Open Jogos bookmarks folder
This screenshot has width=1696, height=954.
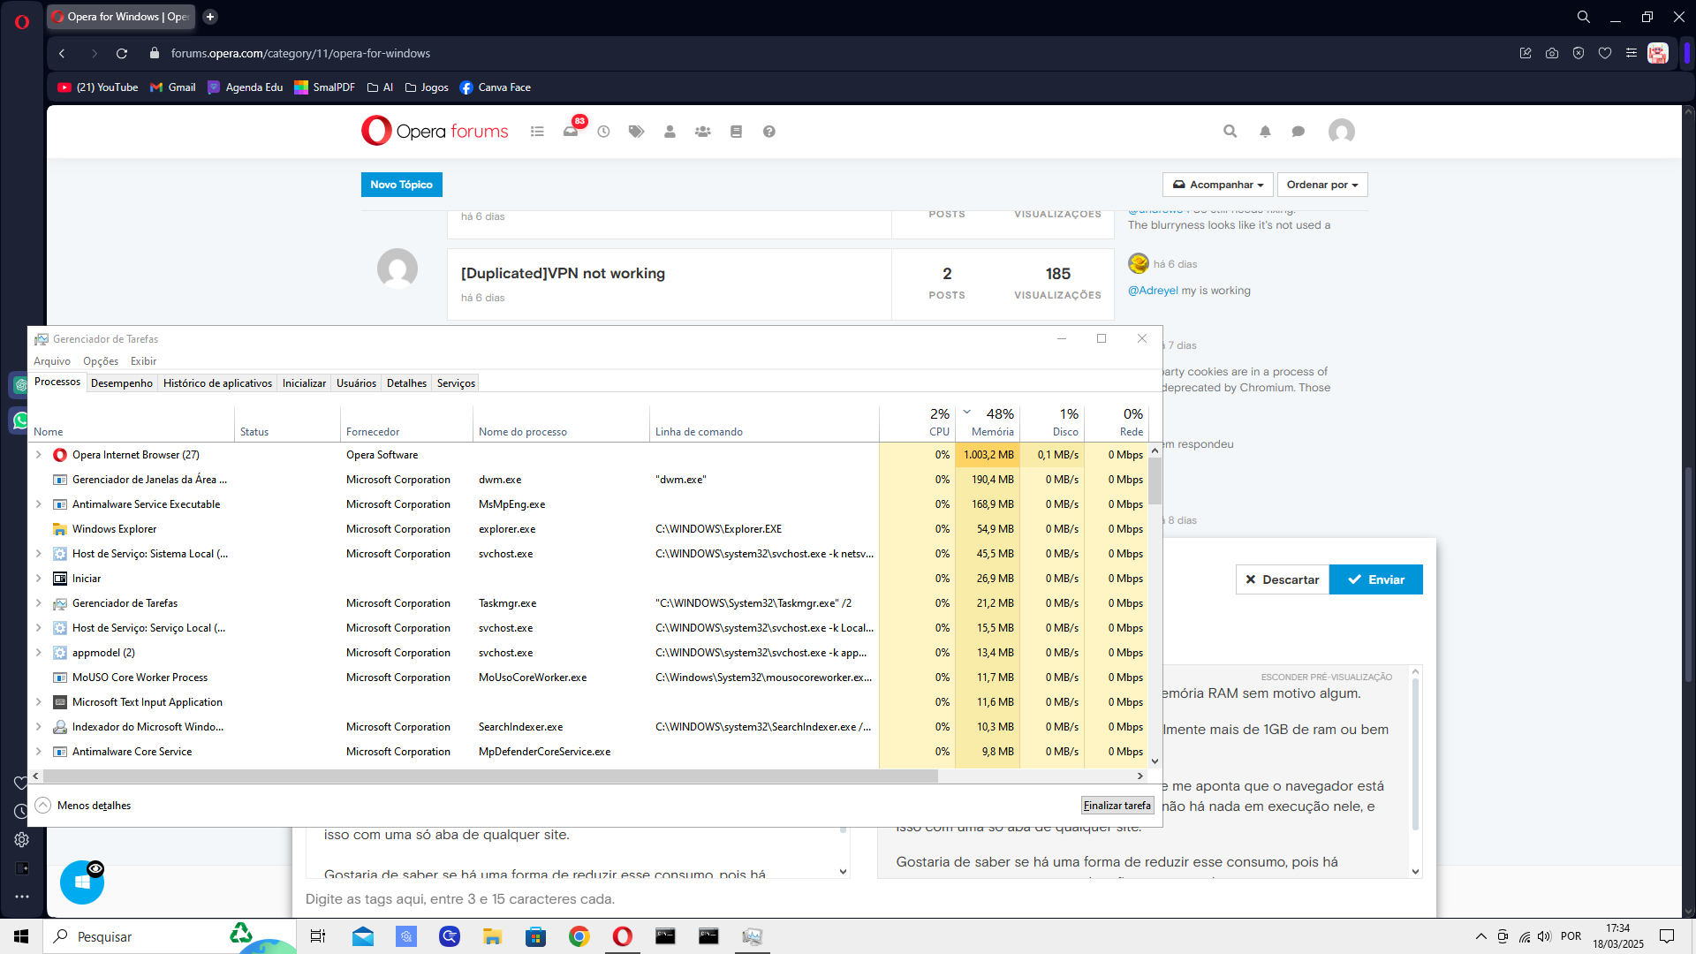point(427,87)
